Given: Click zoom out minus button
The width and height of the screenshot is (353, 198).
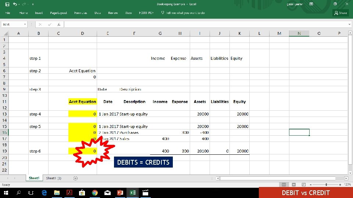Looking at the screenshot, I should click(x=311, y=184).
